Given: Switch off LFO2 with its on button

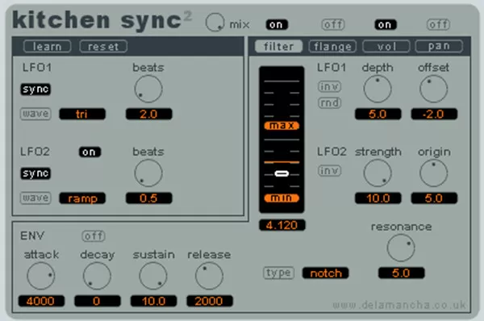Looking at the screenshot, I should pos(90,152).
